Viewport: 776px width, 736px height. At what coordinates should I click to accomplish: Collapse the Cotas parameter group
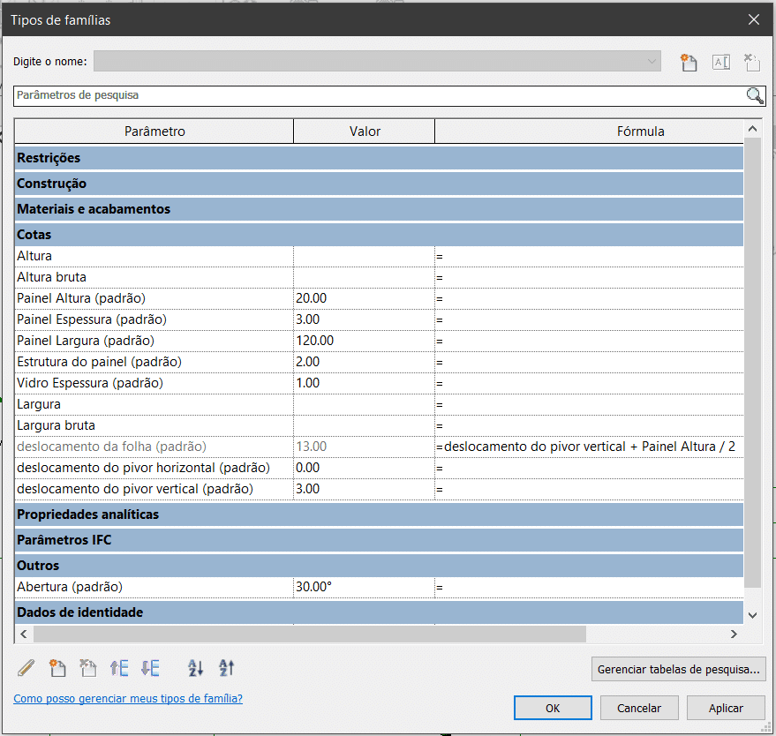tap(379, 235)
